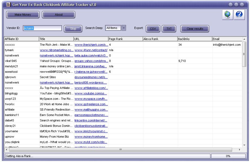Sort by Backlinks column header
This screenshot has width=250, height=162.
pos(195,39)
